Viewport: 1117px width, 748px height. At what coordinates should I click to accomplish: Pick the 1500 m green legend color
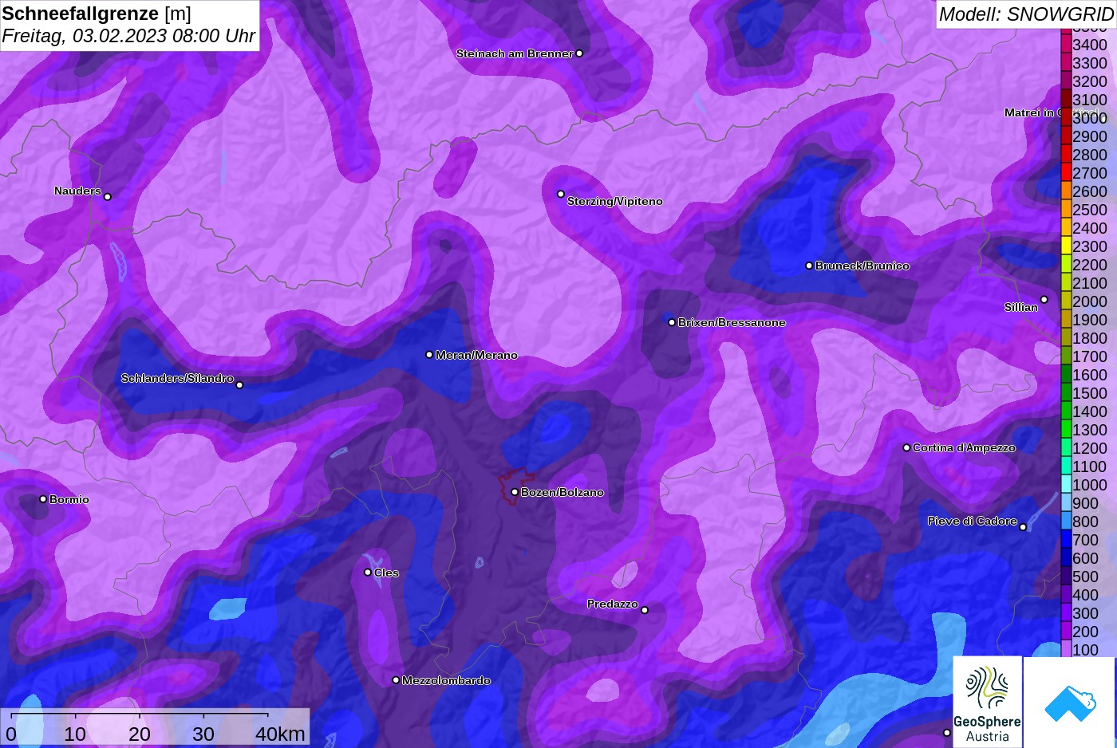(x=1066, y=392)
